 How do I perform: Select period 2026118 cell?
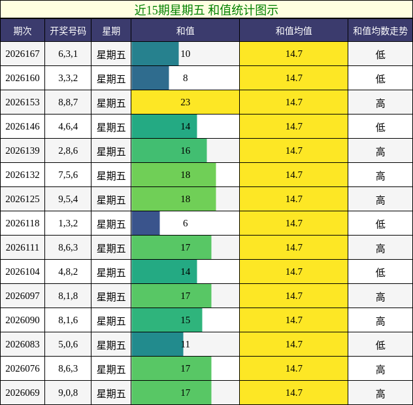click(x=22, y=223)
